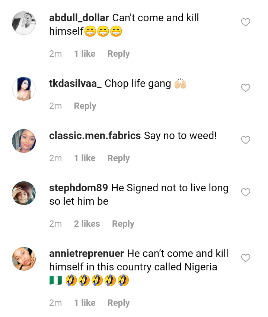Reply to tkdasilvaa_'s Chop life gang comment

pos(85,106)
